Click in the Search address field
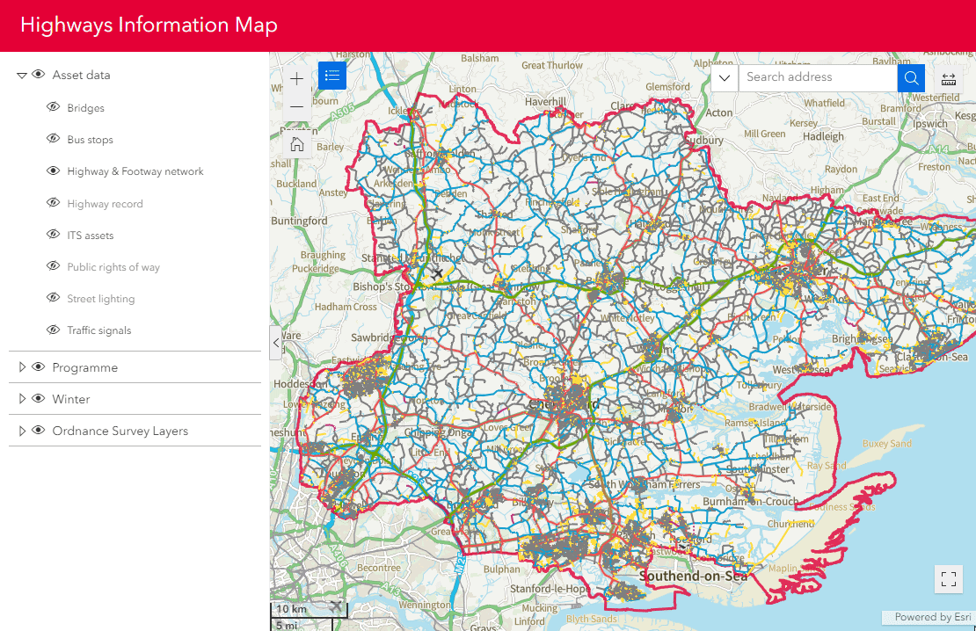This screenshot has width=976, height=631. pos(817,77)
